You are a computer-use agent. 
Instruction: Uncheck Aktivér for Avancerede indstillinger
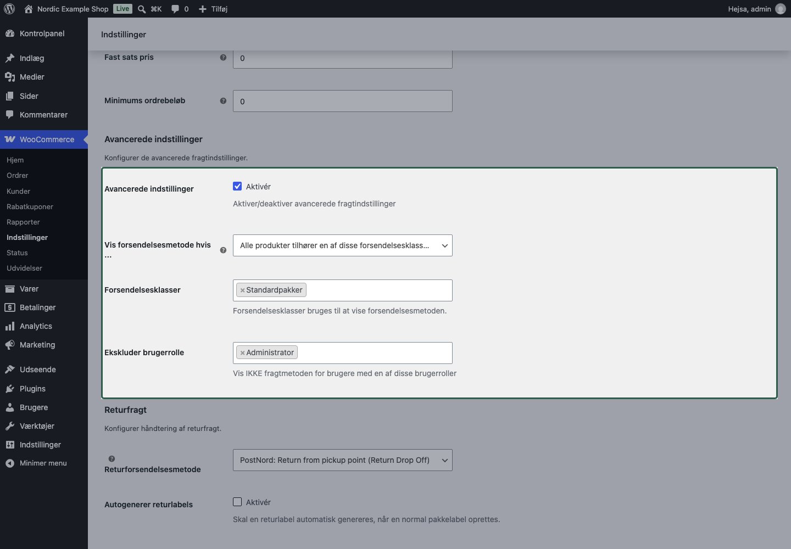point(237,186)
